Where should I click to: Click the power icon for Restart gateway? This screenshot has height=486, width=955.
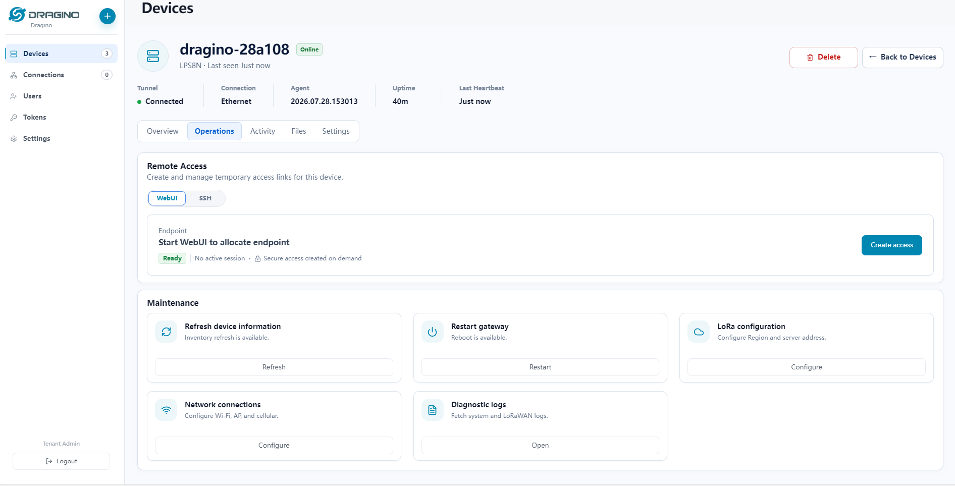click(432, 332)
